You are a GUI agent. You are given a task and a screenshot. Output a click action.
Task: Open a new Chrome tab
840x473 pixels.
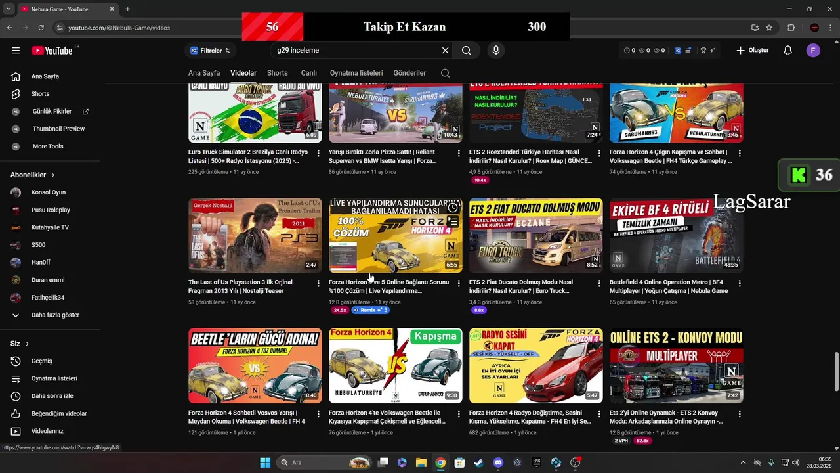(x=127, y=9)
